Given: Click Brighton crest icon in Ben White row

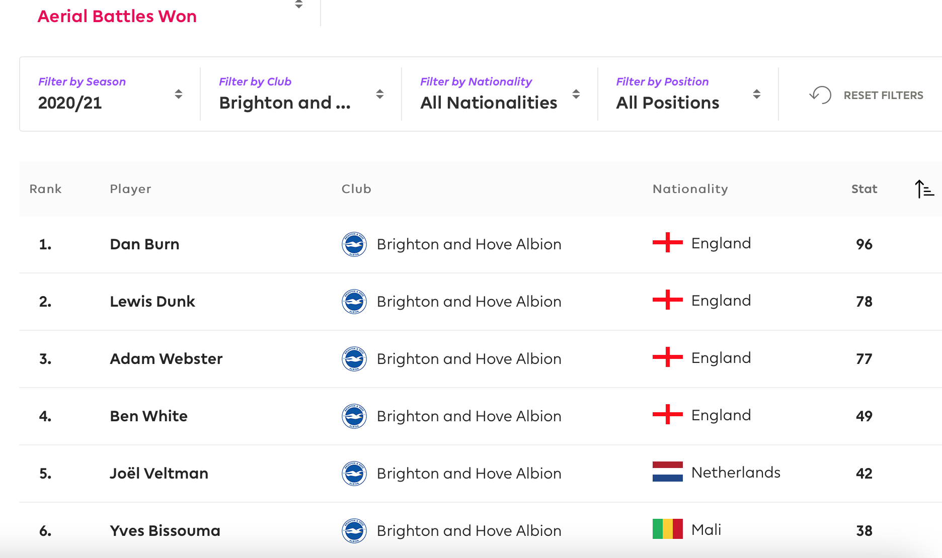Looking at the screenshot, I should click(x=354, y=416).
